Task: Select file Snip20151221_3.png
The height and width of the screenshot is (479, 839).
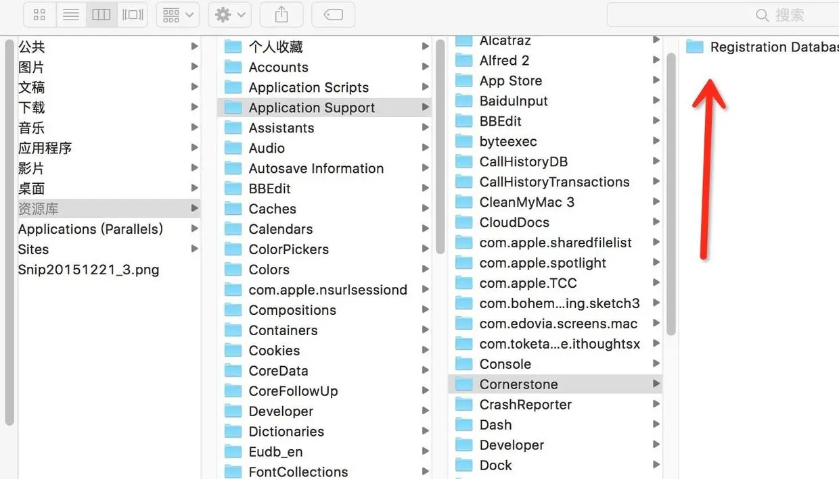Action: pos(89,270)
